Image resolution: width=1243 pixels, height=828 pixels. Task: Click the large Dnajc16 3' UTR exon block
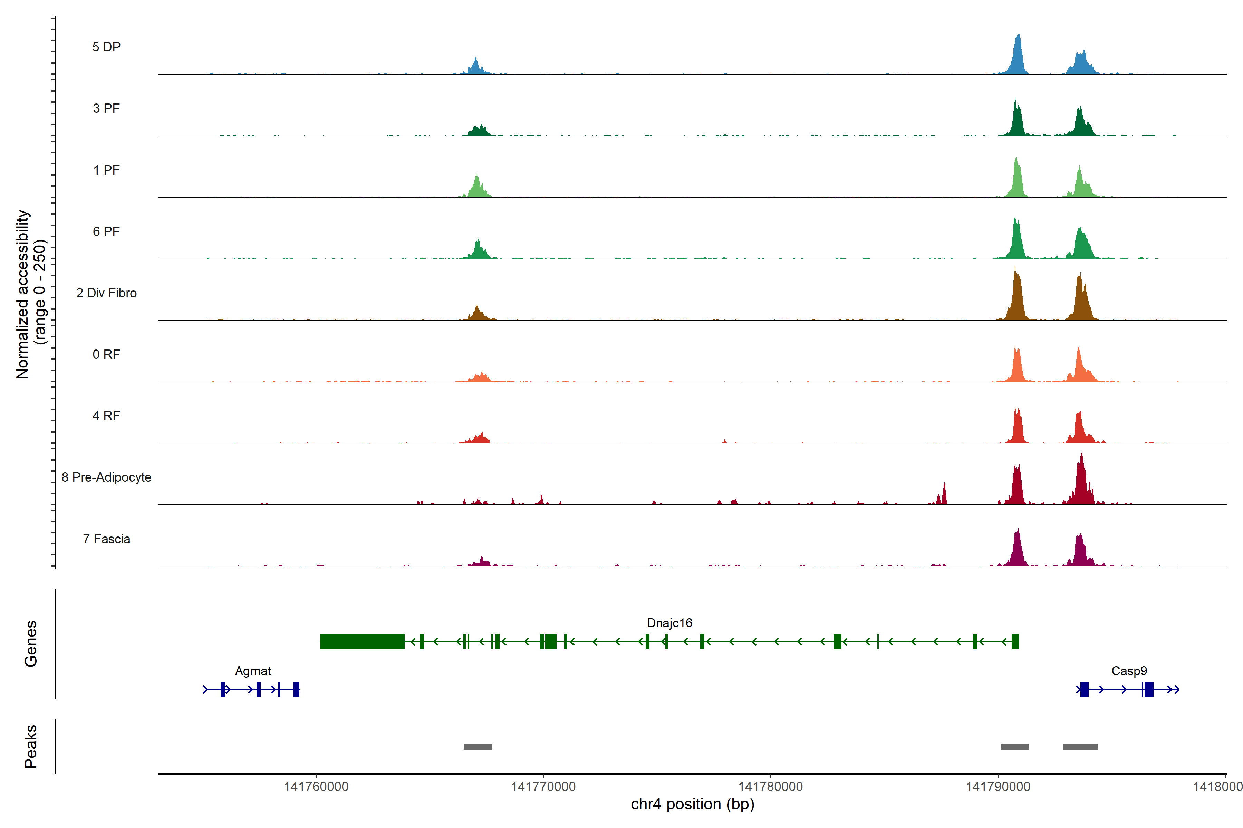[362, 641]
